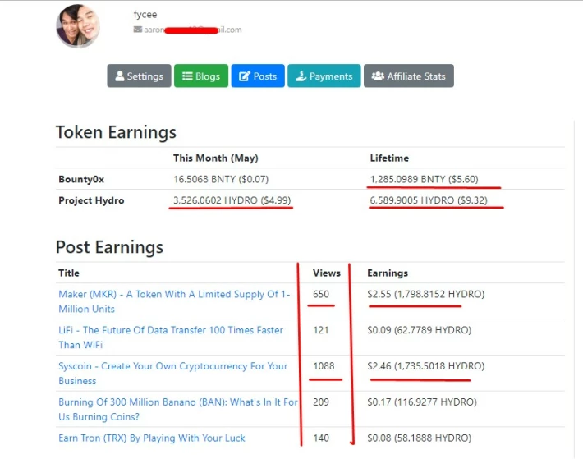Open the Payments button
The image size is (583, 459).
coord(324,76)
